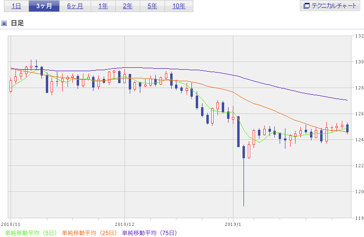Switch to the 6ヶ月 period tab

click(x=75, y=6)
